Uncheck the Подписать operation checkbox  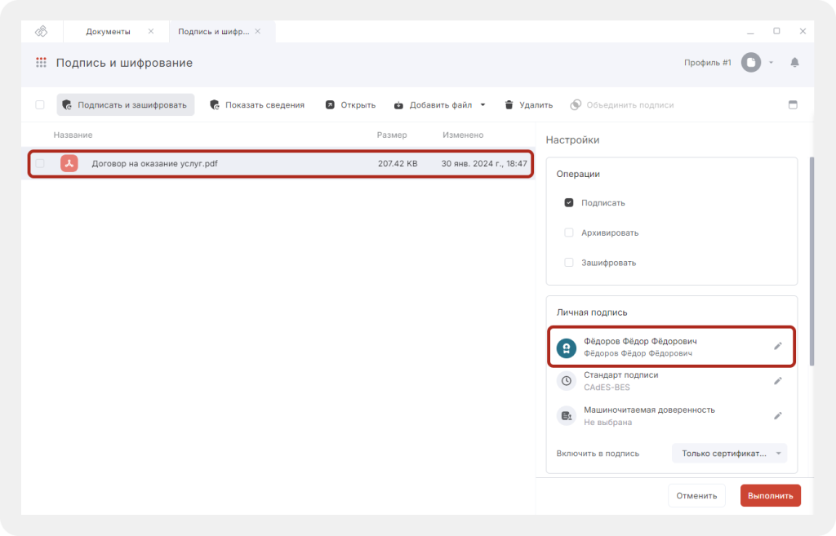pos(569,202)
